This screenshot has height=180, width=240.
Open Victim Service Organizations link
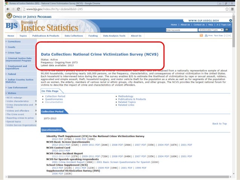click(21, 125)
